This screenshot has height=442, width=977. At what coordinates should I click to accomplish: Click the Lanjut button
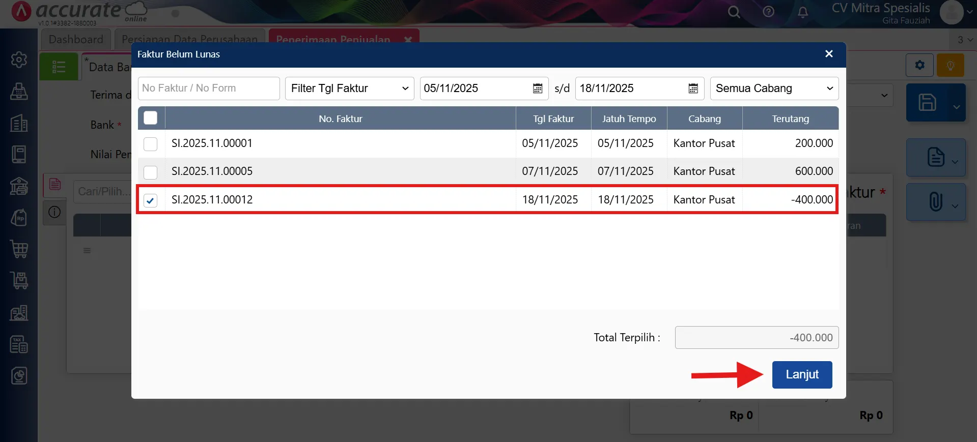(802, 375)
